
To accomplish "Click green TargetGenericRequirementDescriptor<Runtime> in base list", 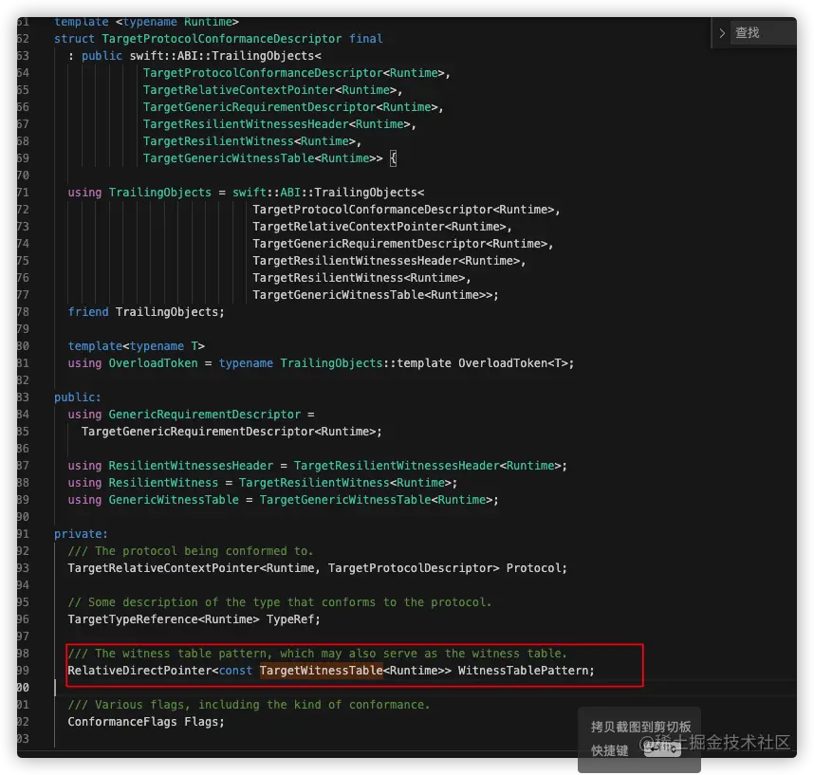I will coord(290,107).
